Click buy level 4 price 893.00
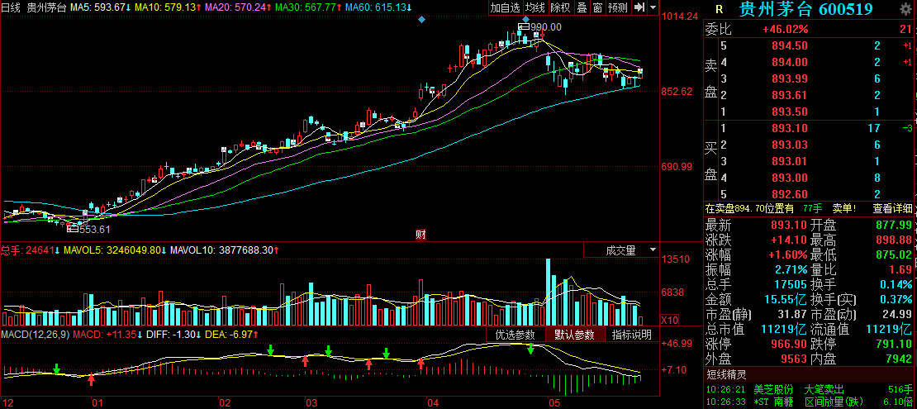917x409 pixels. click(x=788, y=178)
